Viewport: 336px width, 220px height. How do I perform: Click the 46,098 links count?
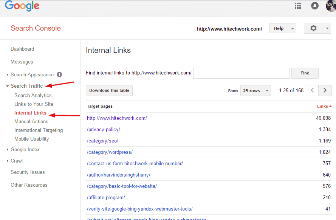tap(323, 118)
